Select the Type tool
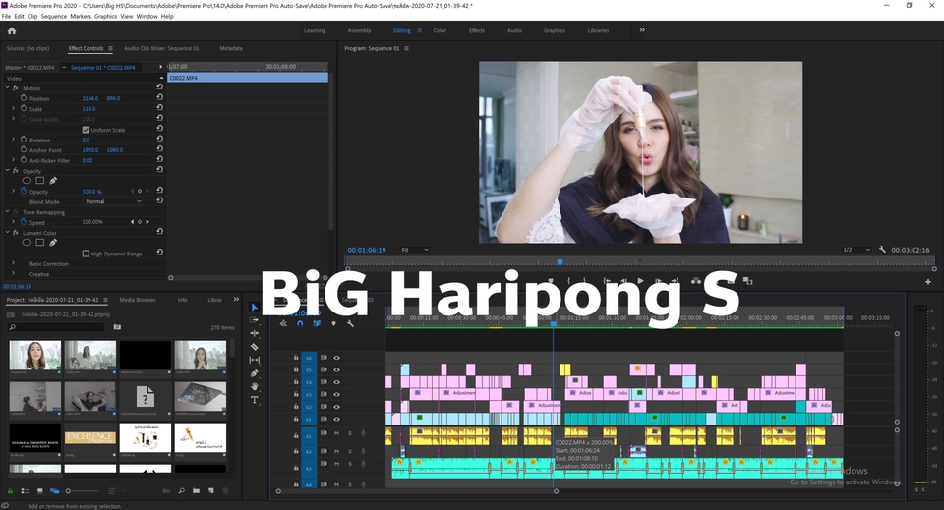This screenshot has height=510, width=944. tap(255, 400)
